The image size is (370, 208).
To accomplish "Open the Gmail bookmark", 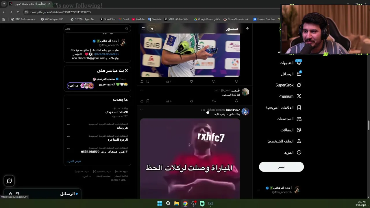I will pos(123,19).
